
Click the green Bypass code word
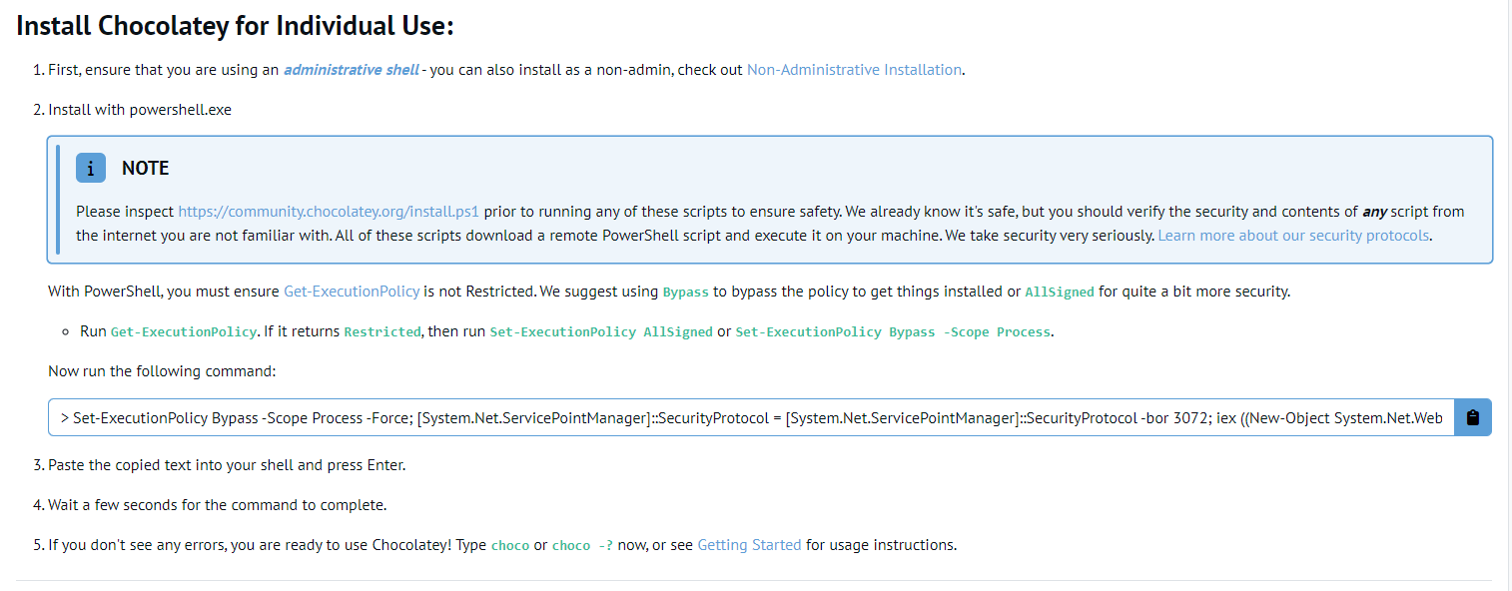[685, 293]
